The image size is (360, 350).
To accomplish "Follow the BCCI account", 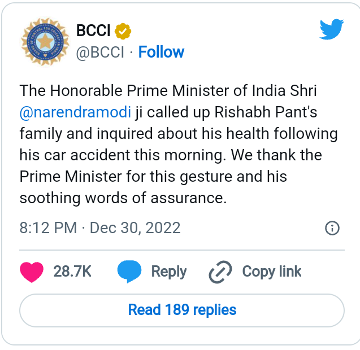I will tap(161, 52).
